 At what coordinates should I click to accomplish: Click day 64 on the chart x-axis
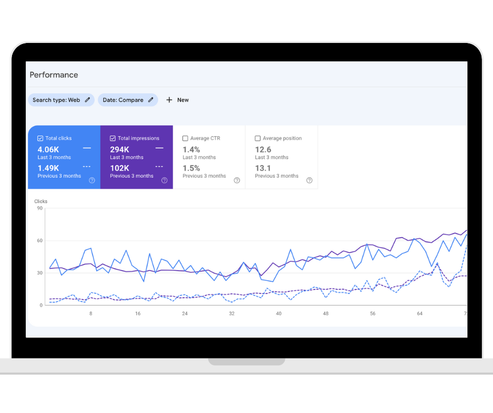click(x=420, y=313)
